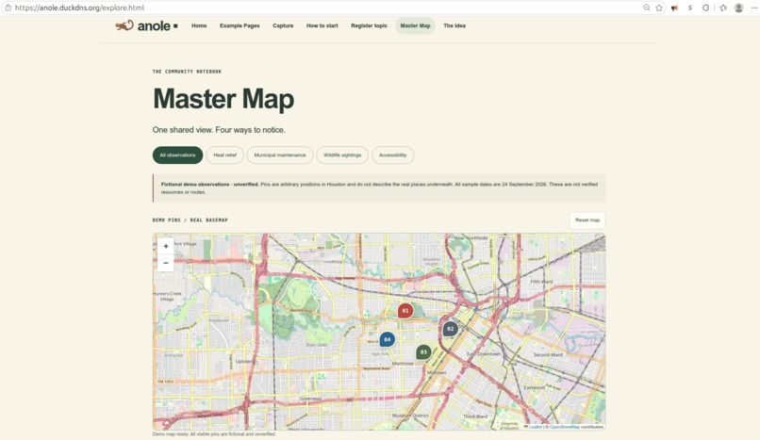The height and width of the screenshot is (440, 760).
Task: Click the Montrose label on the map
Action: (403, 363)
